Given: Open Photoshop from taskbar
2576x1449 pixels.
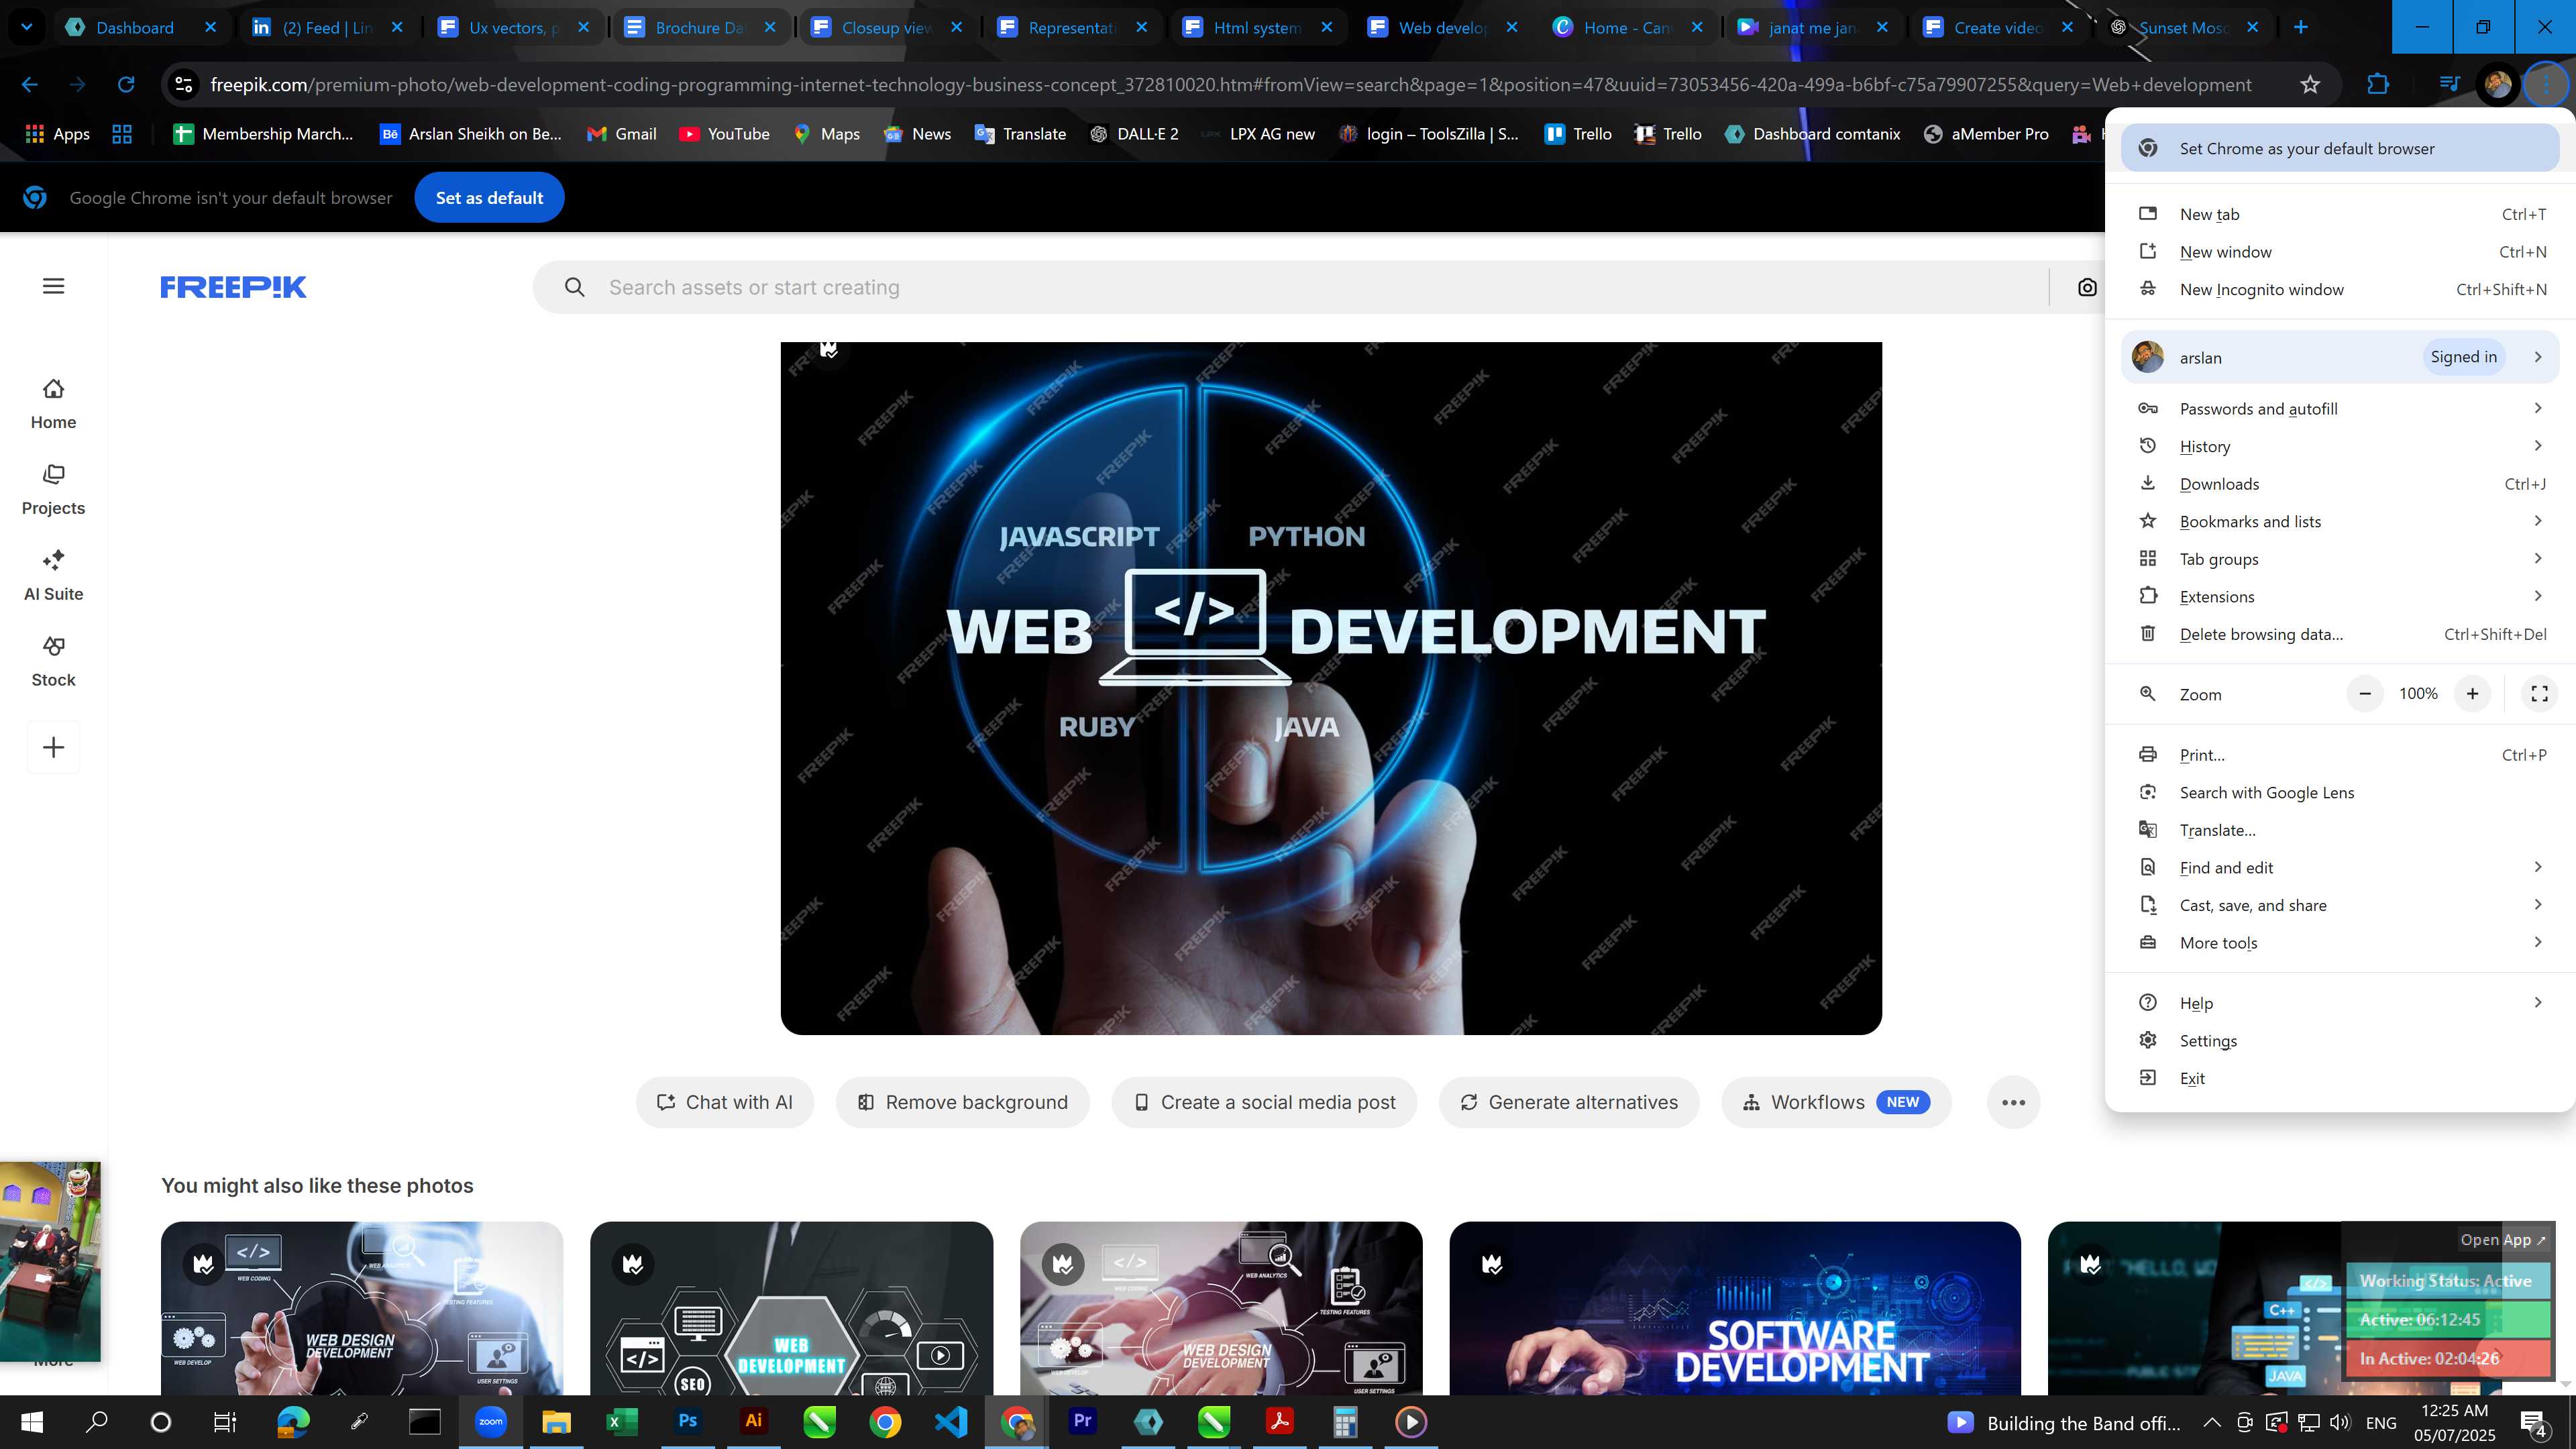Looking at the screenshot, I should click(x=687, y=1421).
